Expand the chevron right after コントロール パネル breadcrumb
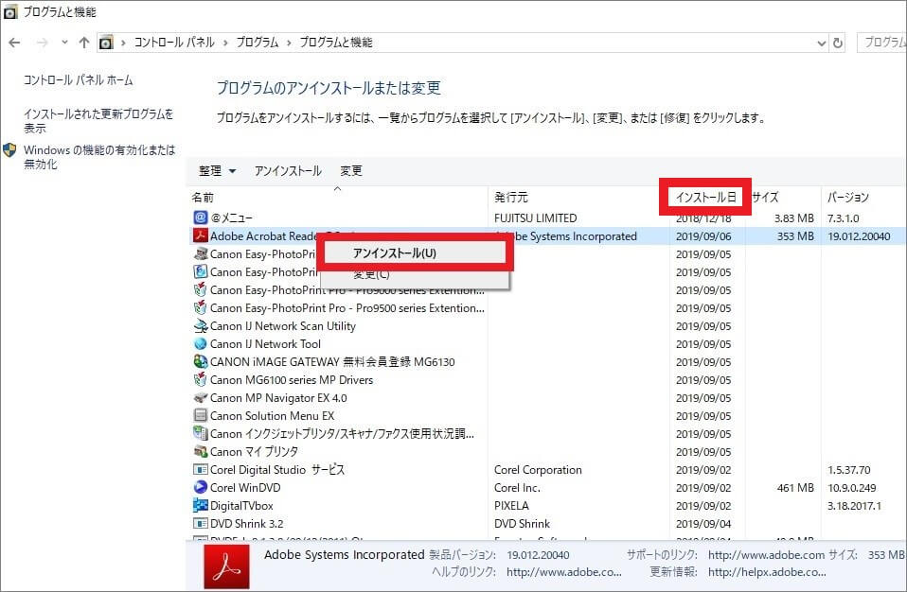The height and width of the screenshot is (592, 907). coord(224,43)
